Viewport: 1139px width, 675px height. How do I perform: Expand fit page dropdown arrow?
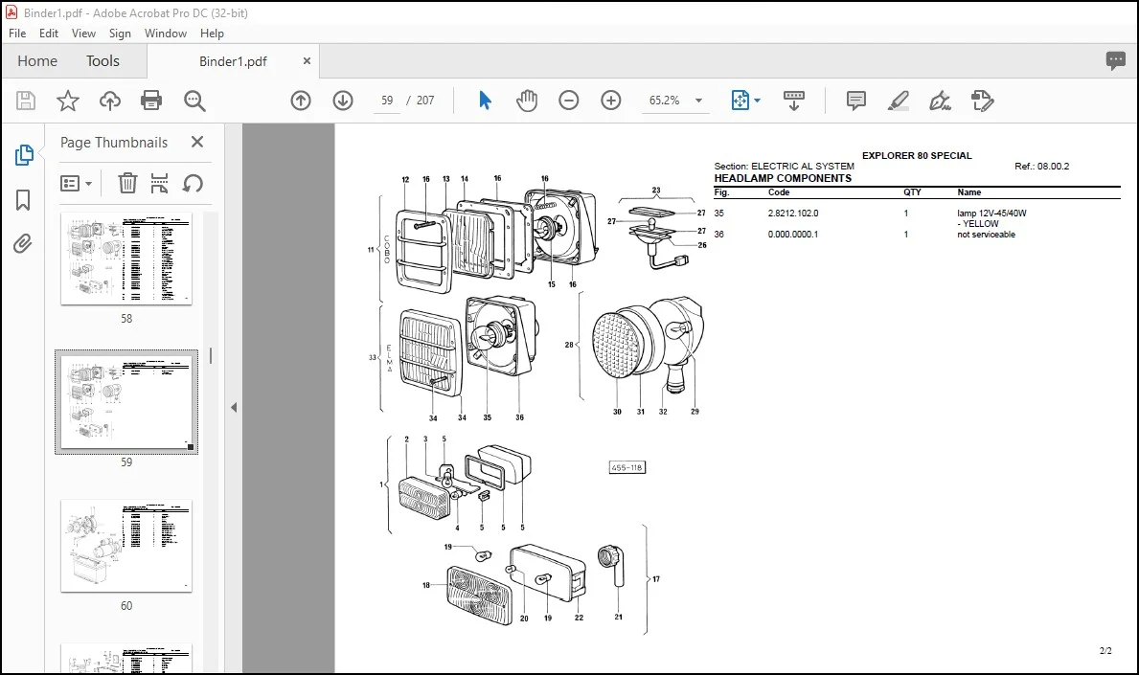(757, 101)
